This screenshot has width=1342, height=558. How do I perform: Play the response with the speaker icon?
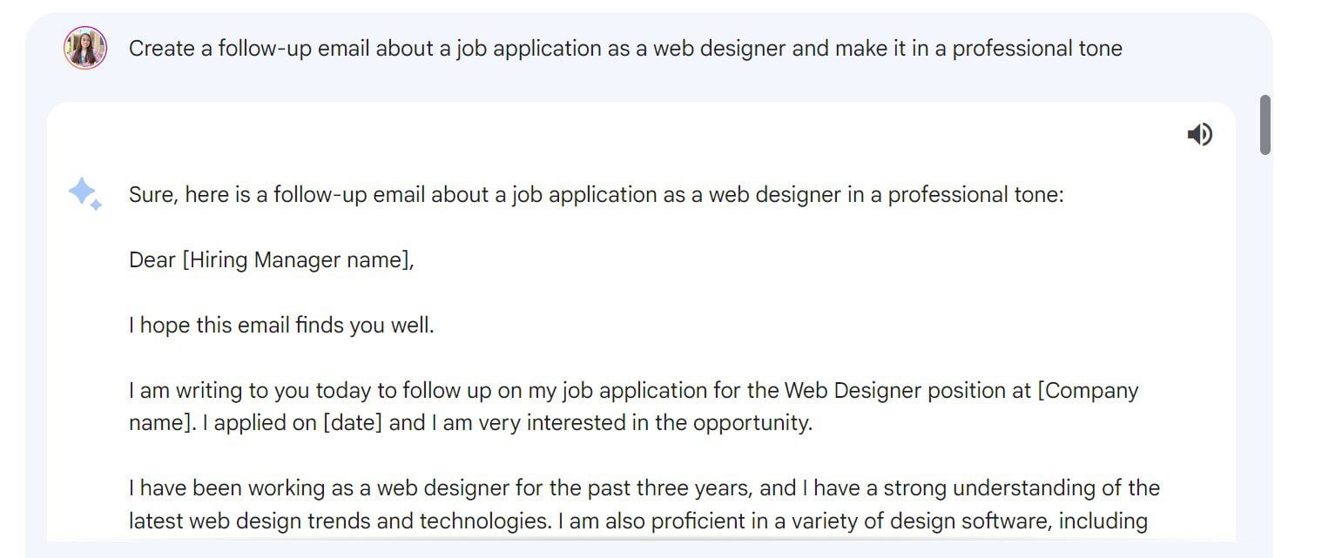1199,134
